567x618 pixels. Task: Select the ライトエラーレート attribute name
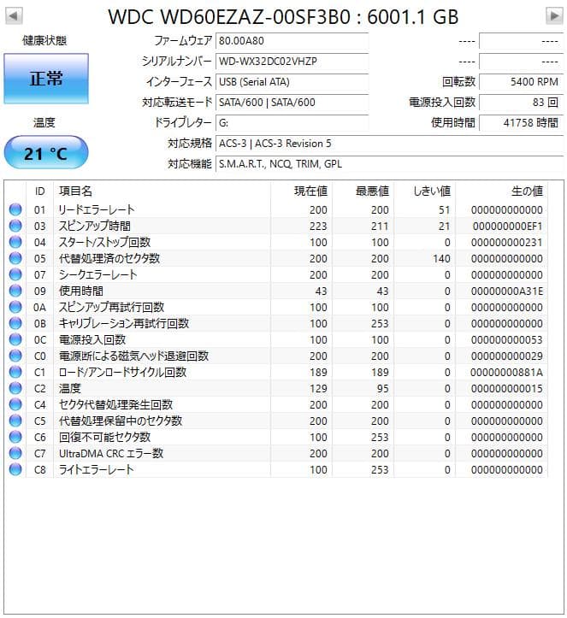tap(97, 469)
